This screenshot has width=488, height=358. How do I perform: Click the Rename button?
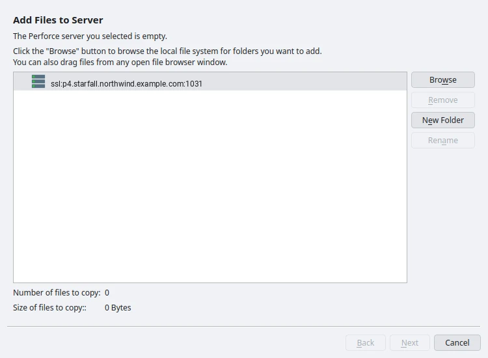pos(443,141)
